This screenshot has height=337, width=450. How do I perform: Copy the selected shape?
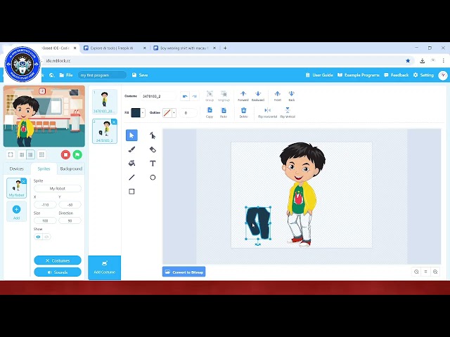click(210, 112)
